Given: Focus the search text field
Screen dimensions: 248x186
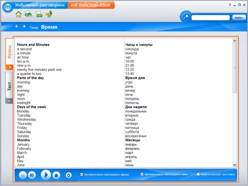Looking at the screenshot, I should tap(210, 17).
